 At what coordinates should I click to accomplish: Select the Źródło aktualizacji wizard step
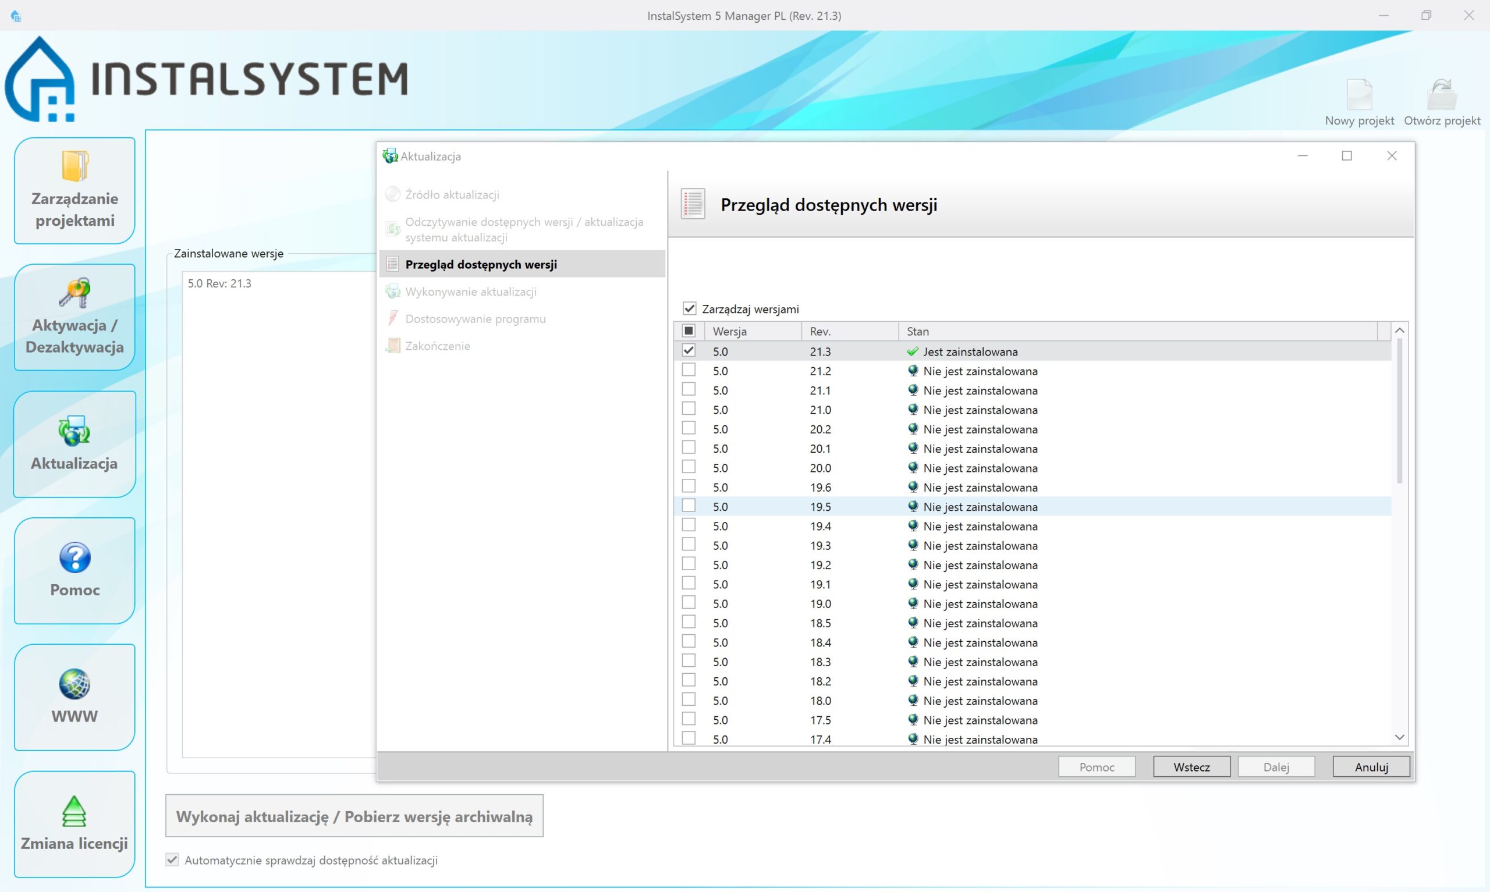tap(522, 194)
